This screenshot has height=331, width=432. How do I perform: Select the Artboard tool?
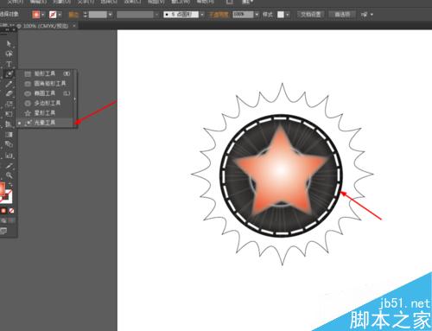point(9,156)
